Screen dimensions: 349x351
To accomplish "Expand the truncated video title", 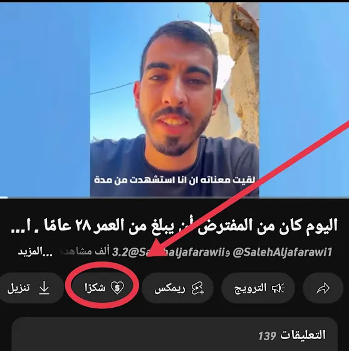I will coord(174,226).
